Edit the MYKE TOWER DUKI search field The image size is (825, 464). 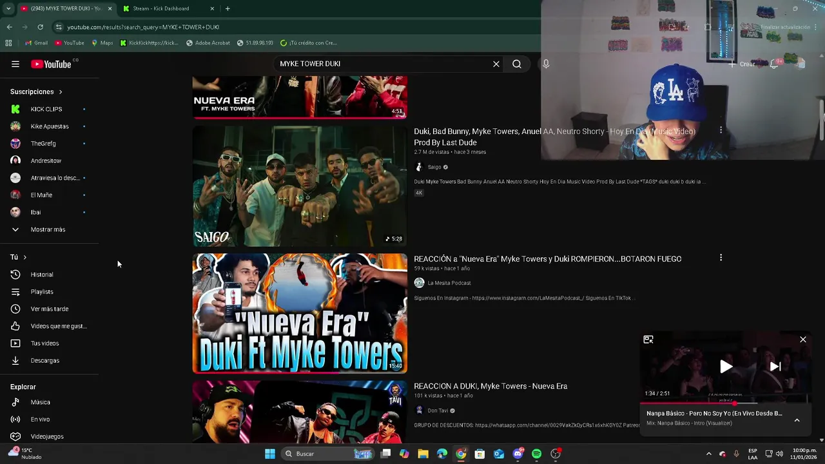click(383, 64)
